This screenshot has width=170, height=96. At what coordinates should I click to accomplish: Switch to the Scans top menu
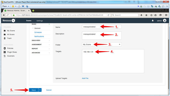click(29, 21)
